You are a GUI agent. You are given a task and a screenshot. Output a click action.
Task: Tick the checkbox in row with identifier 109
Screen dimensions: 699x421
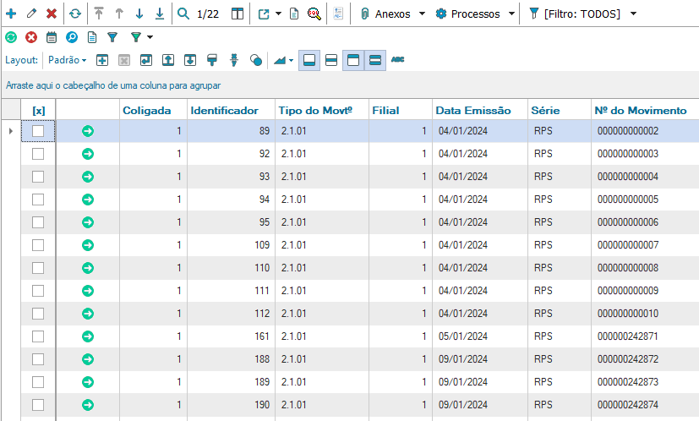coord(38,245)
